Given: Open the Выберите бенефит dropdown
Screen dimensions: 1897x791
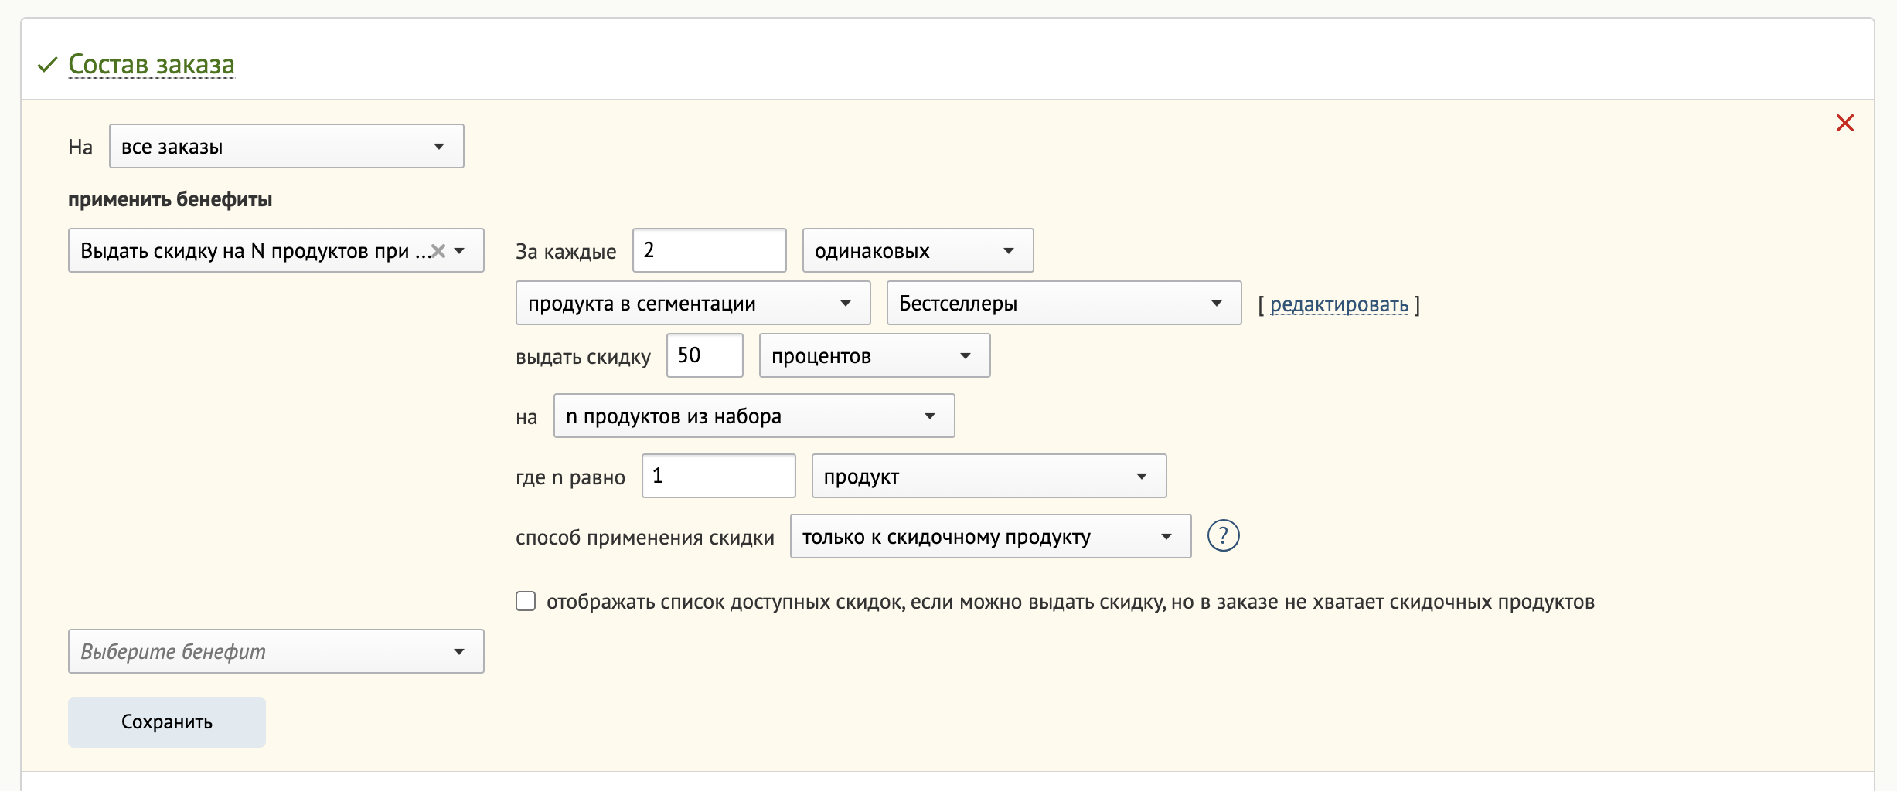Looking at the screenshot, I should (x=276, y=651).
